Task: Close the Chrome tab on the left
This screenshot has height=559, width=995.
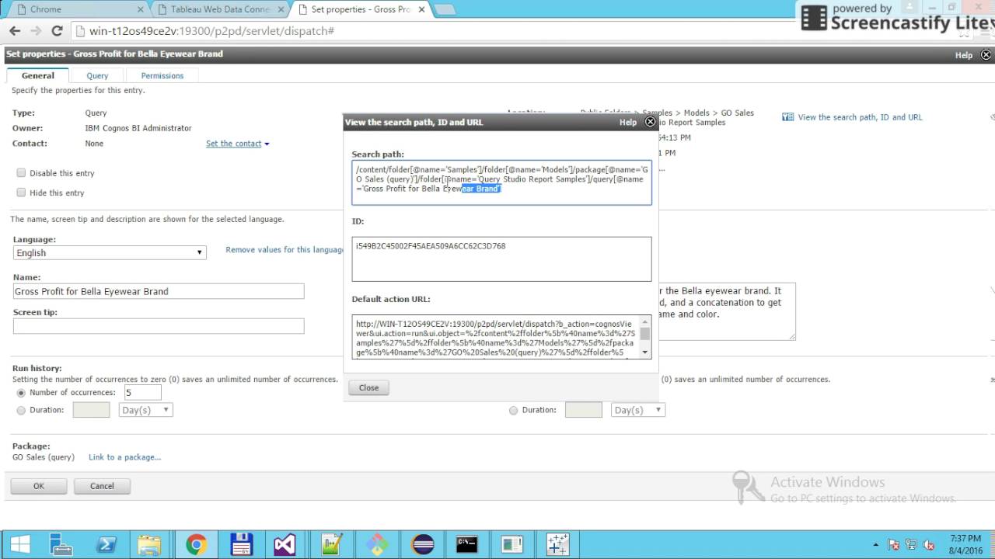Action: tap(141, 9)
